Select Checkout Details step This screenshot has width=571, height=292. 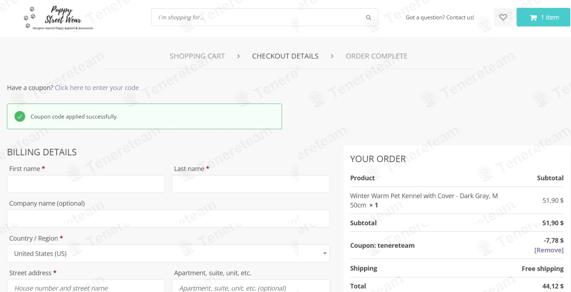tap(285, 56)
